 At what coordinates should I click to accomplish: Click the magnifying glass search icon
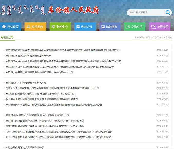[168, 12]
